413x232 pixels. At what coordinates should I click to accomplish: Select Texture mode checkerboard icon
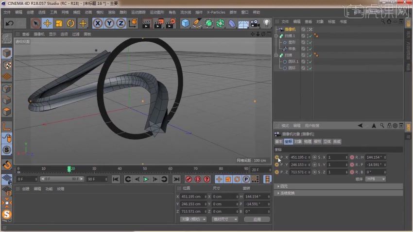(7, 65)
